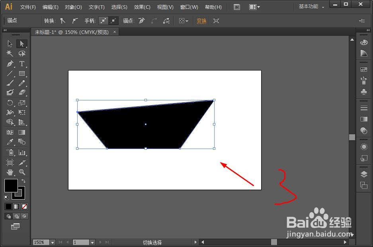Viewport: 373px width, 247px height.
Task: Close the 未标题-1 document tab
Action: click(x=115, y=31)
